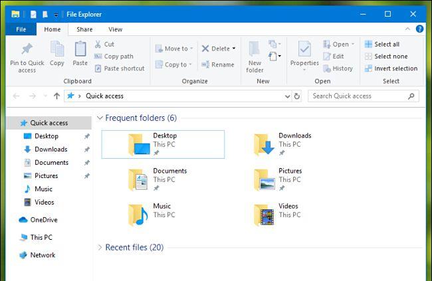Create a New folder
Image resolution: width=432 pixels, height=281 pixels.
[x=255, y=57]
